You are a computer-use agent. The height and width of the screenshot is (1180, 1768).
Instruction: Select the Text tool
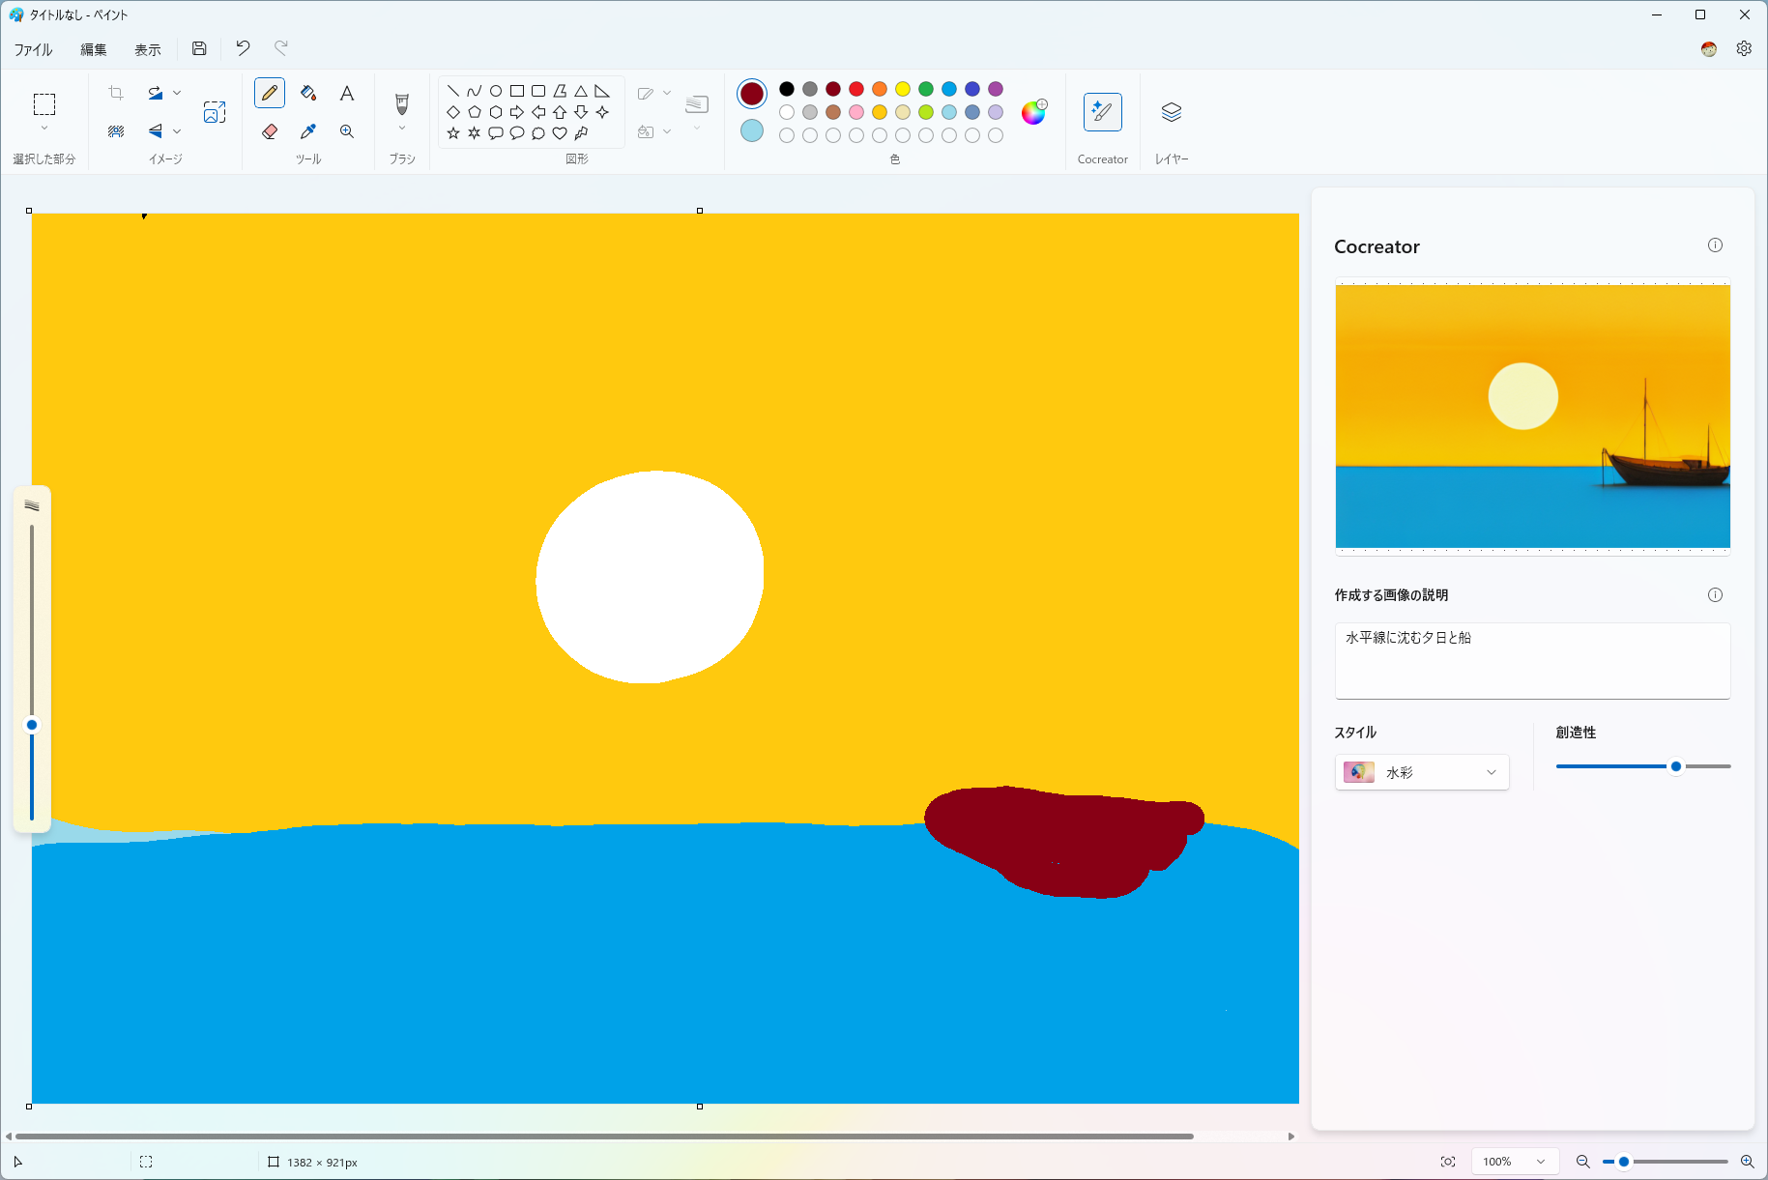[346, 93]
